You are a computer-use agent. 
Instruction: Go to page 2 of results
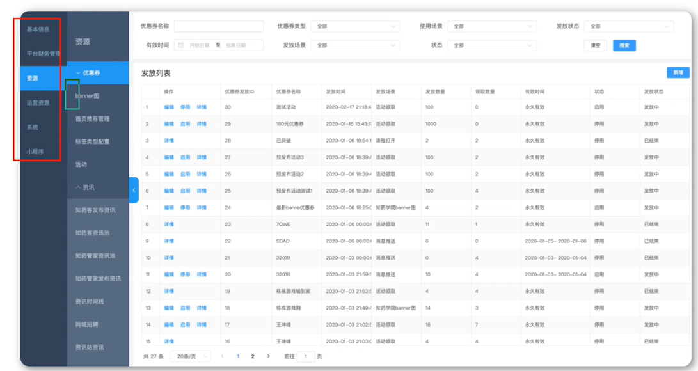pyautogui.click(x=253, y=356)
